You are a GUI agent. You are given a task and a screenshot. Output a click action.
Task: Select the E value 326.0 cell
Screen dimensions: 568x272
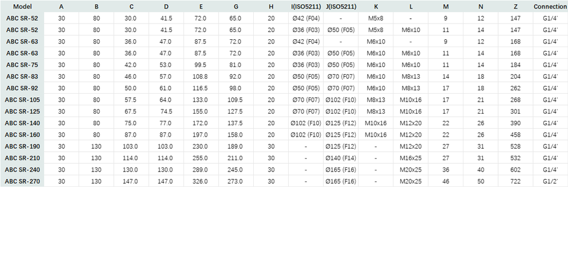tap(201, 181)
